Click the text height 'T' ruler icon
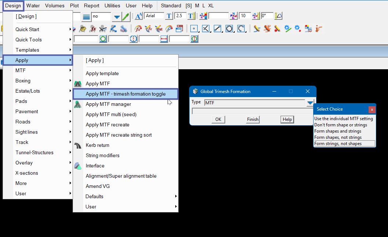 coord(169,16)
